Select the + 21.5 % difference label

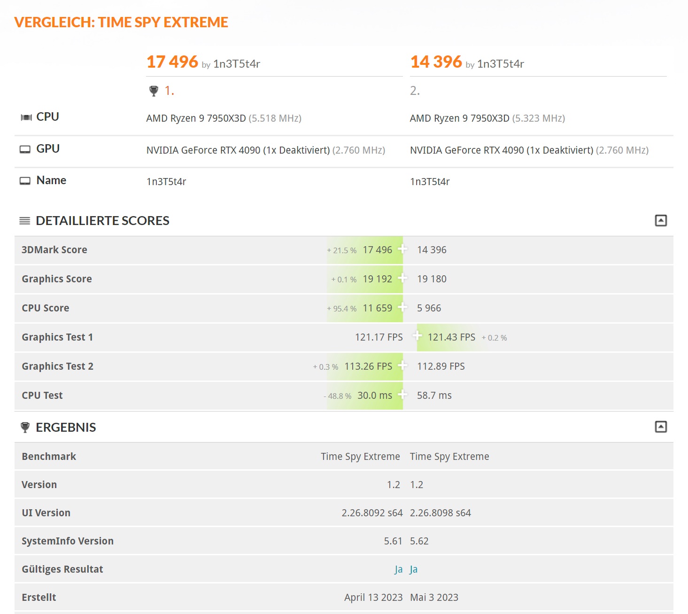click(342, 250)
